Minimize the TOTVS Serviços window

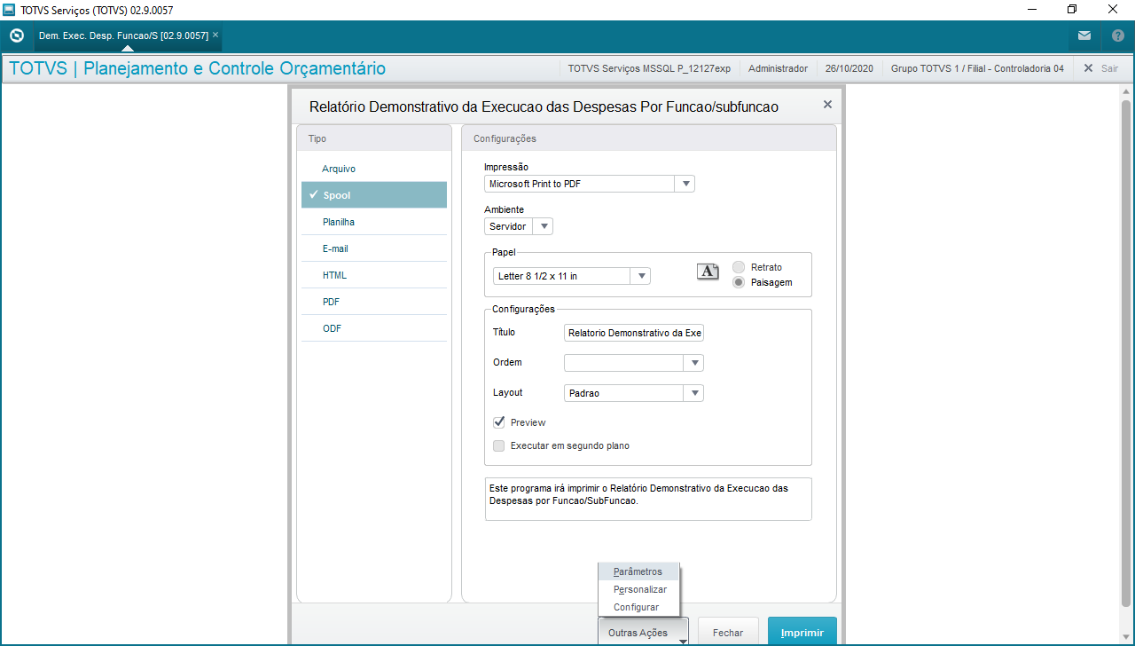point(1031,10)
